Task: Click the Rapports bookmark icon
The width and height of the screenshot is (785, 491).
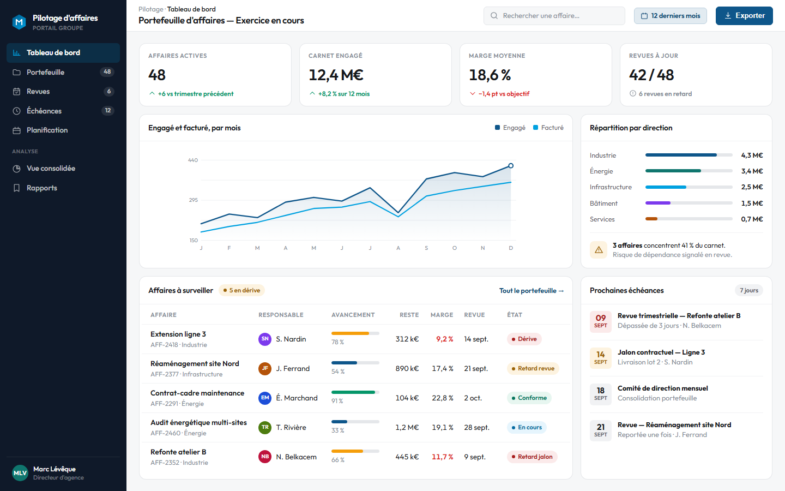Action: [16, 188]
